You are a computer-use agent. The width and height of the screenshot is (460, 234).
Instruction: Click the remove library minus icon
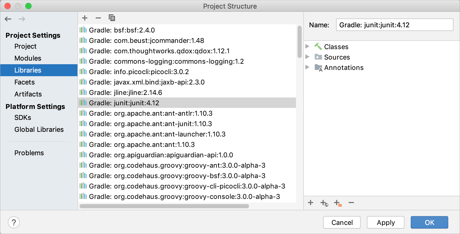(98, 18)
